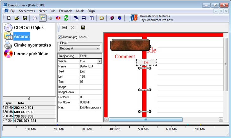
Task: Open the Nézet menu
Action: tap(42, 11)
